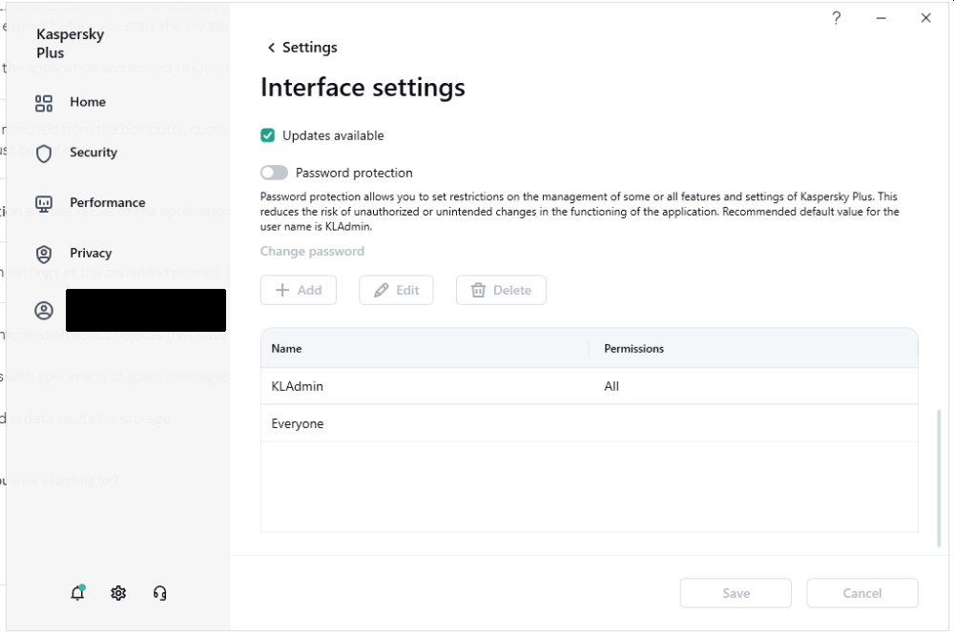The width and height of the screenshot is (954, 635).
Task: Click the Home grid icon in sidebar
Action: 44,103
